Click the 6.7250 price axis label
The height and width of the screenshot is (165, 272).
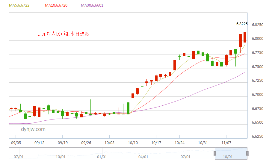pyautogui.click(x=258, y=81)
